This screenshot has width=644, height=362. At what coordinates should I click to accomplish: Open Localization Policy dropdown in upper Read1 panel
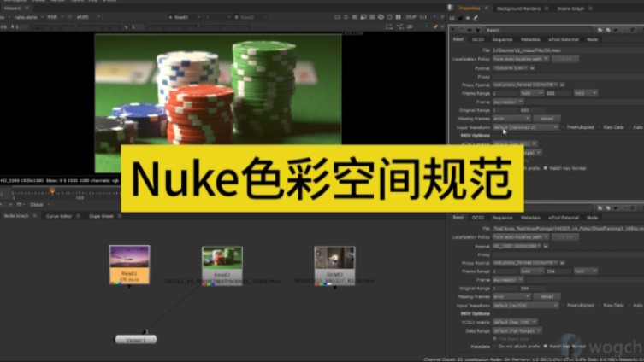(520, 59)
